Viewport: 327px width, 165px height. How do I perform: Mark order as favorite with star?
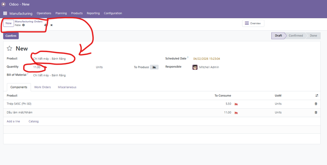click(x=10, y=48)
